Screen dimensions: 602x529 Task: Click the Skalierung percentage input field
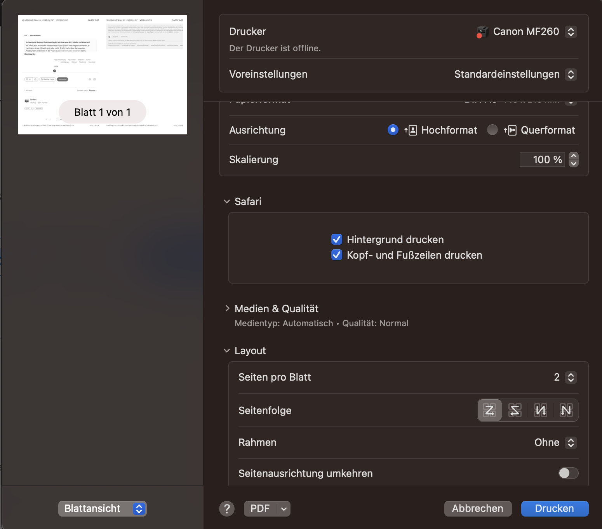coord(542,160)
